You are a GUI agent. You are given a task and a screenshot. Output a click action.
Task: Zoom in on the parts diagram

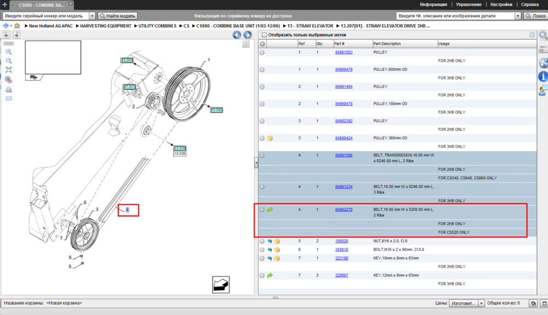[9, 51]
